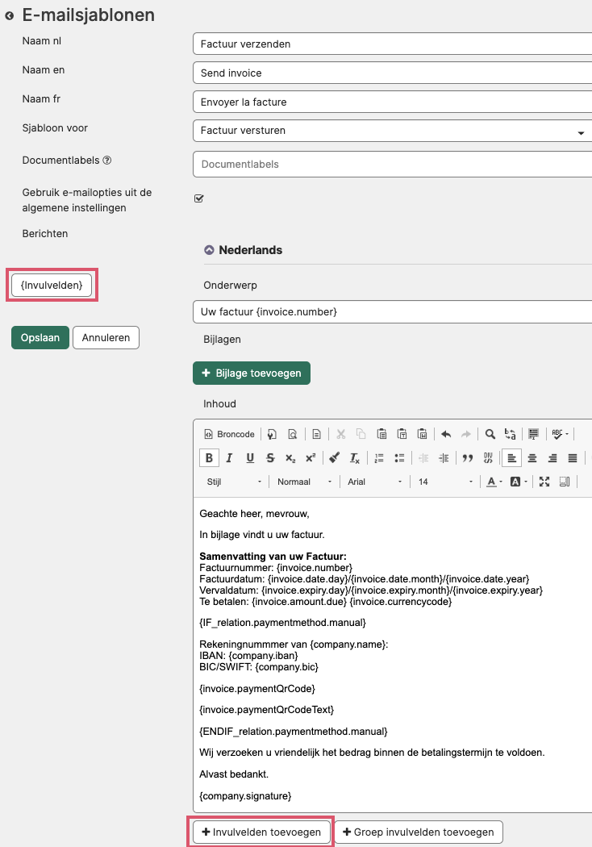Click the Copy icon
592x847 pixels.
[361, 434]
